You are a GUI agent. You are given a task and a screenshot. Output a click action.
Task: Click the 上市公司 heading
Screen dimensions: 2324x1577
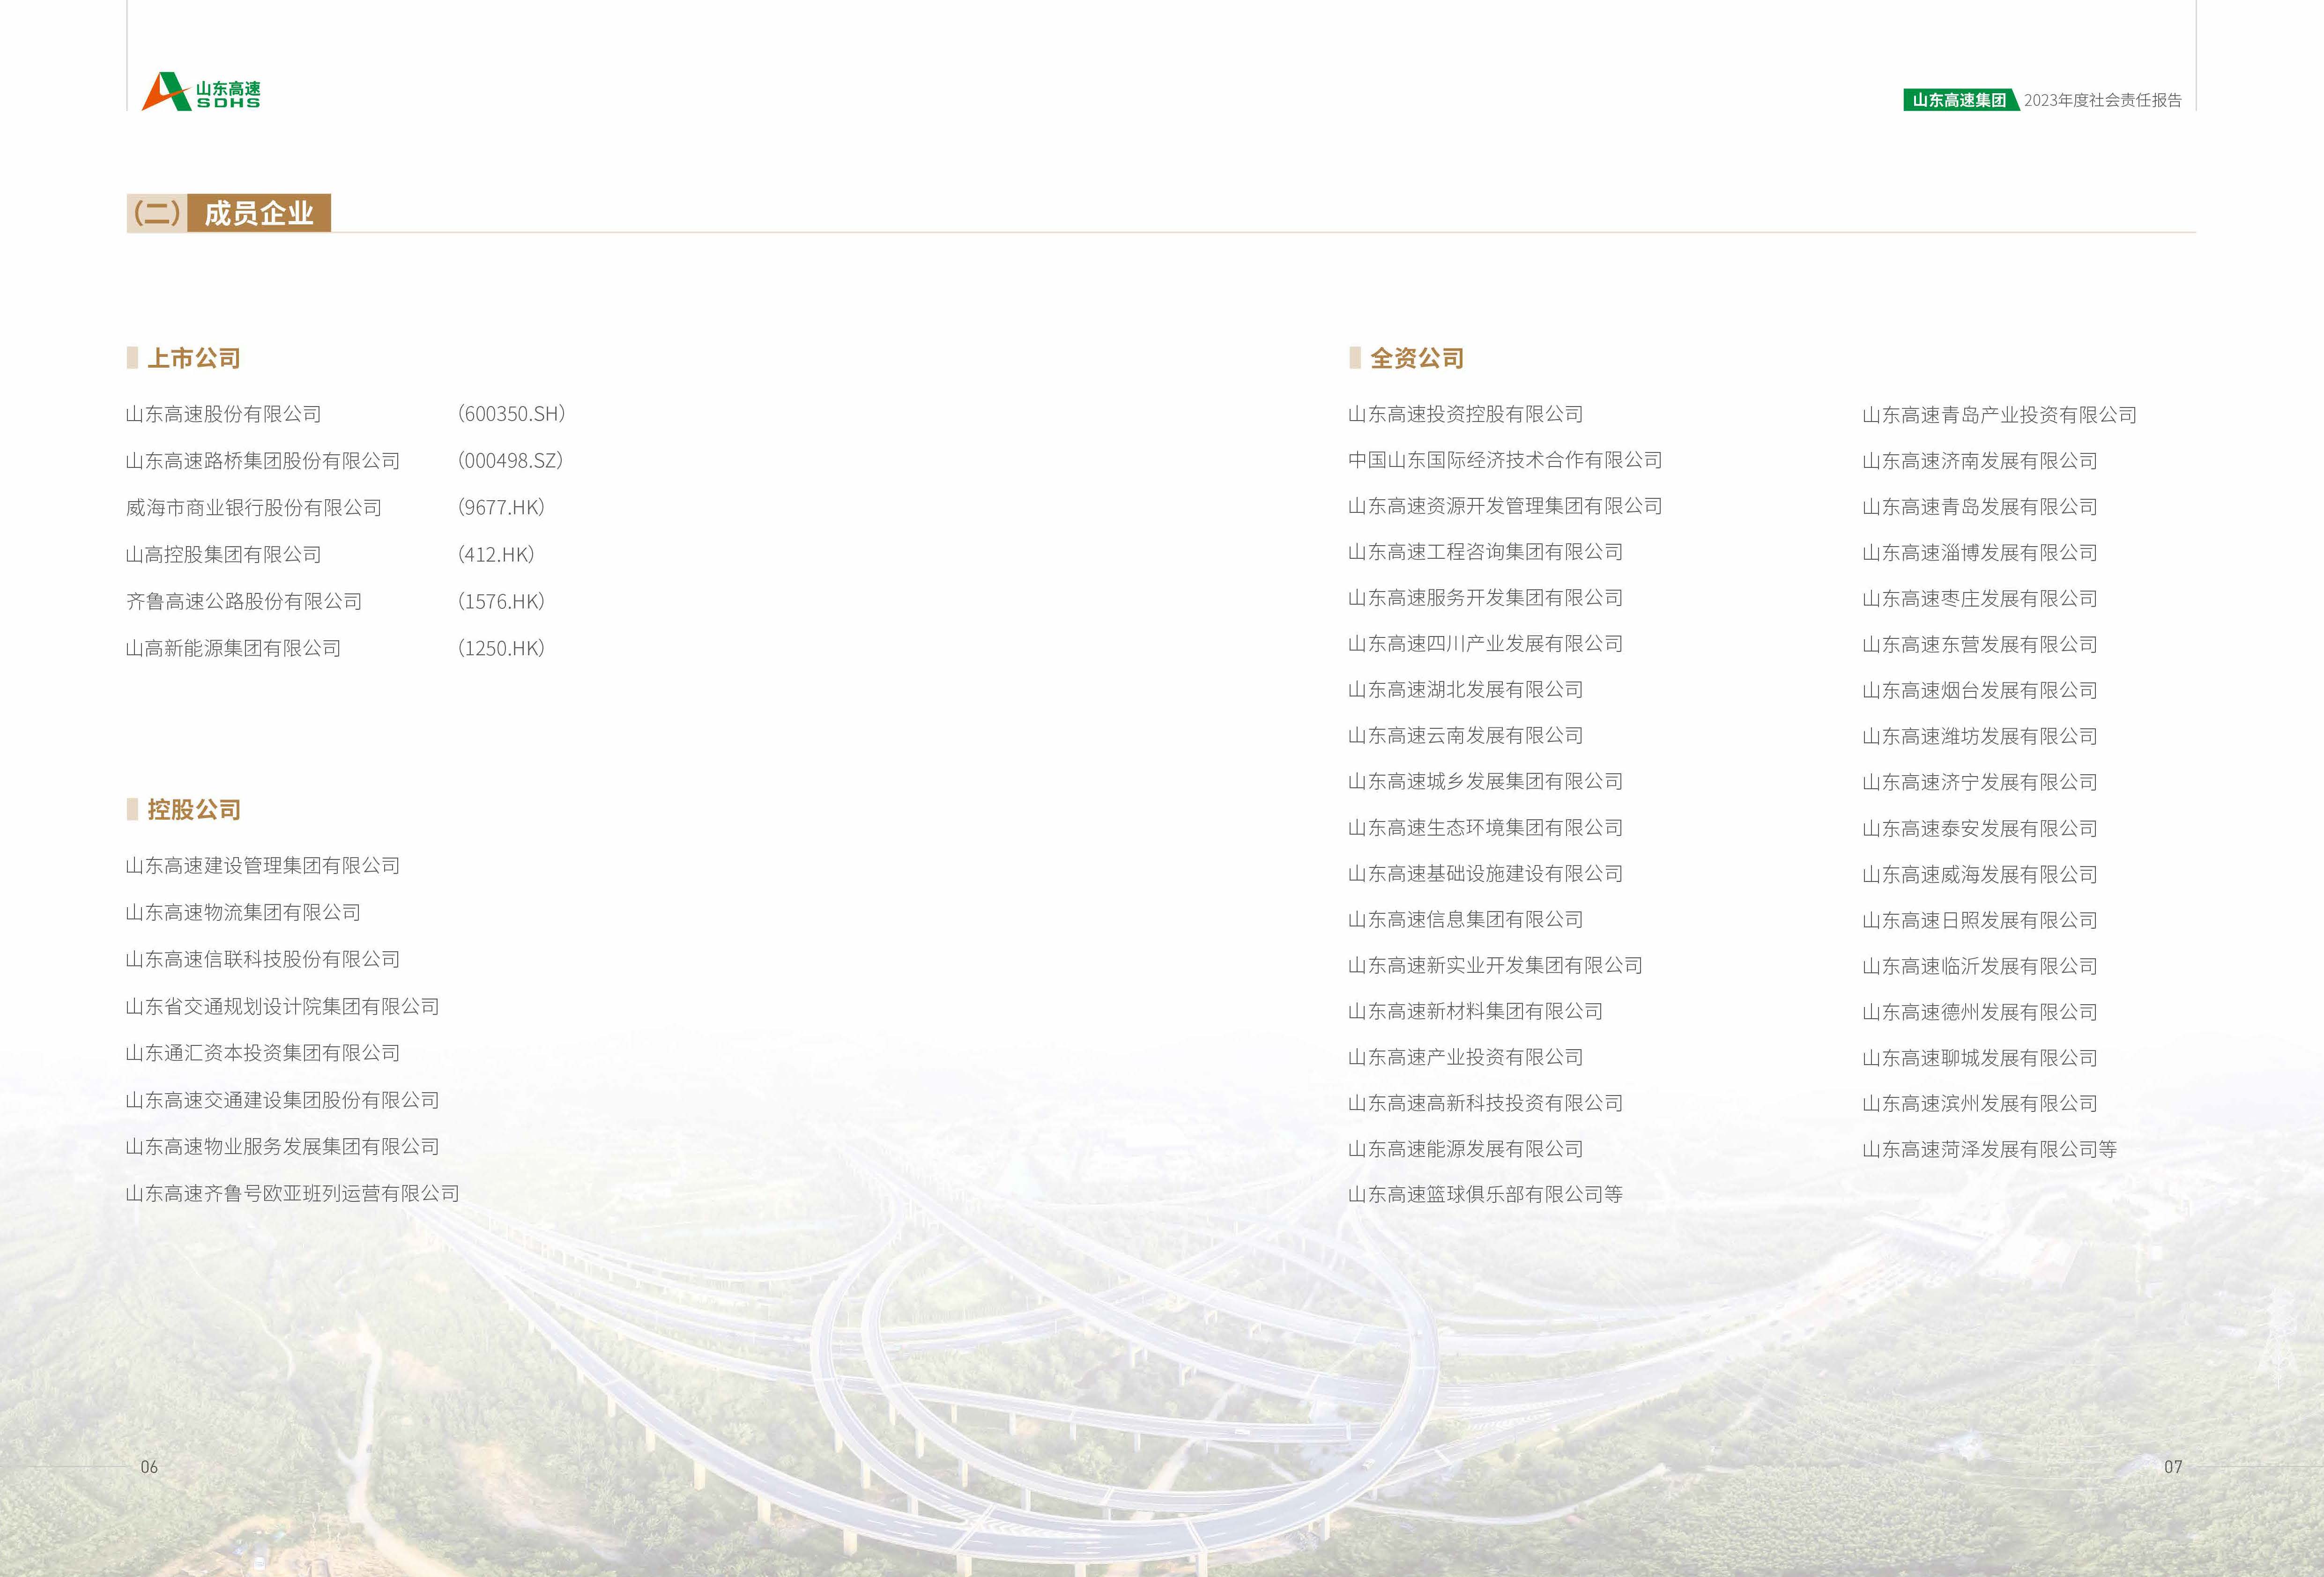click(194, 358)
